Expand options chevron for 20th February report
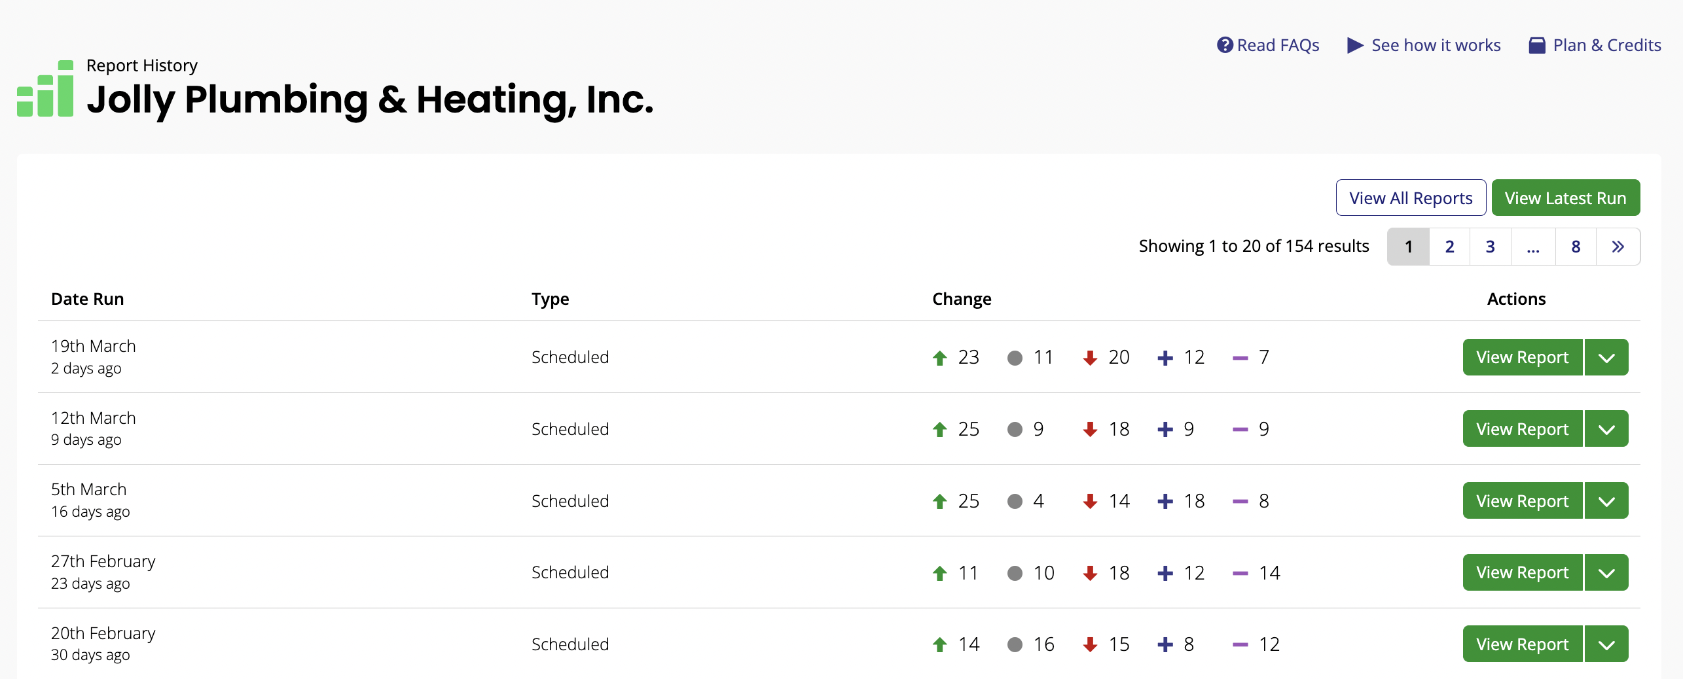1683x679 pixels. 1606,645
